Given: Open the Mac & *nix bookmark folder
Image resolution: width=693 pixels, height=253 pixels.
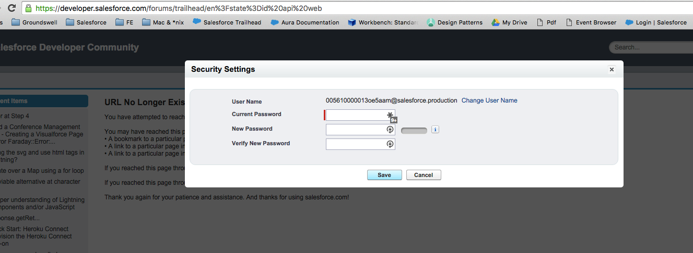Looking at the screenshot, I should 163,22.
